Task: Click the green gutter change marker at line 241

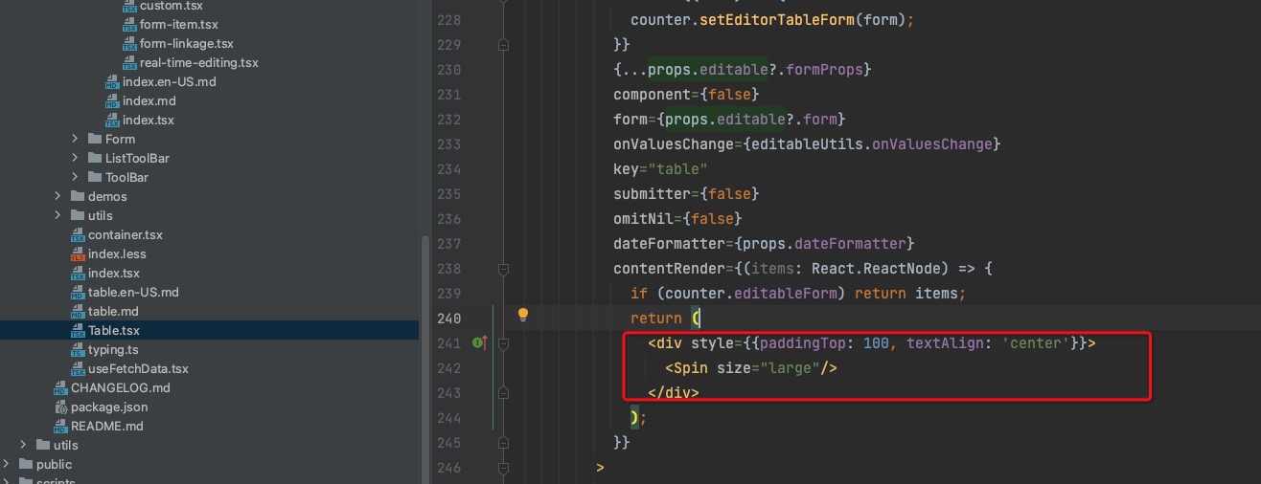Action: pos(478,342)
